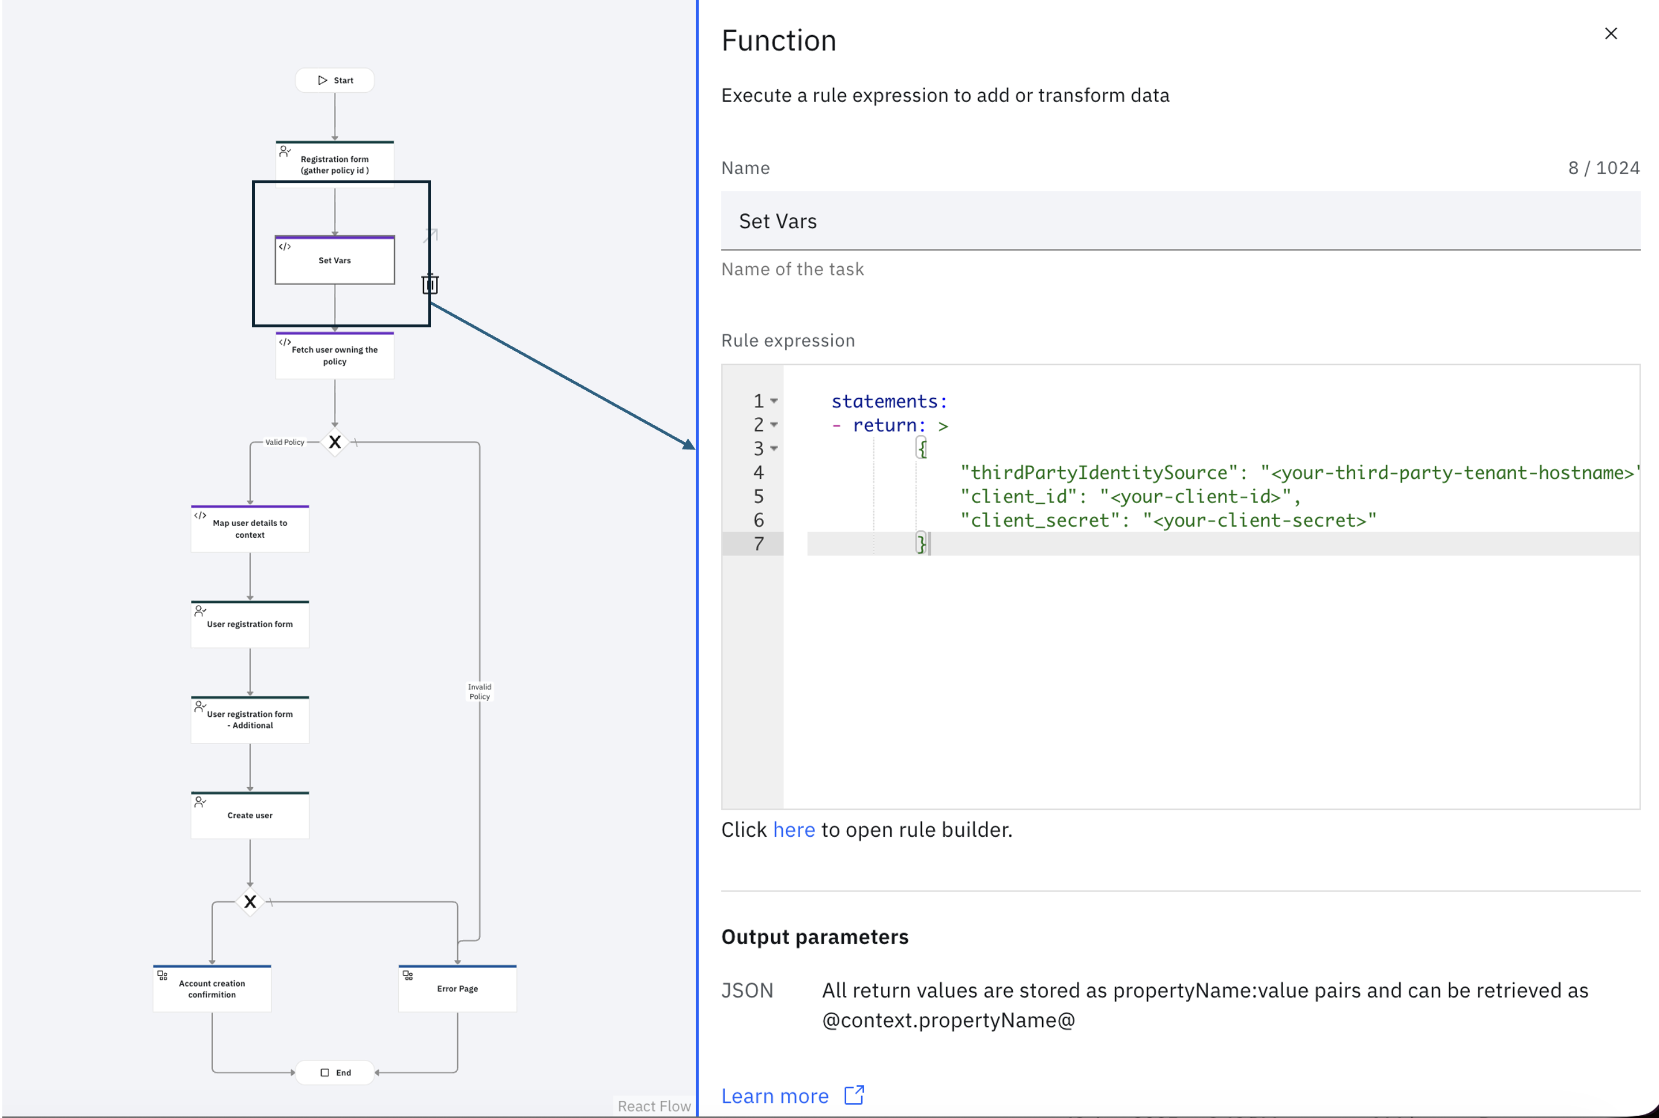The height and width of the screenshot is (1118, 1659).
Task: Click the page icon on Error Page node
Action: [x=408, y=975]
